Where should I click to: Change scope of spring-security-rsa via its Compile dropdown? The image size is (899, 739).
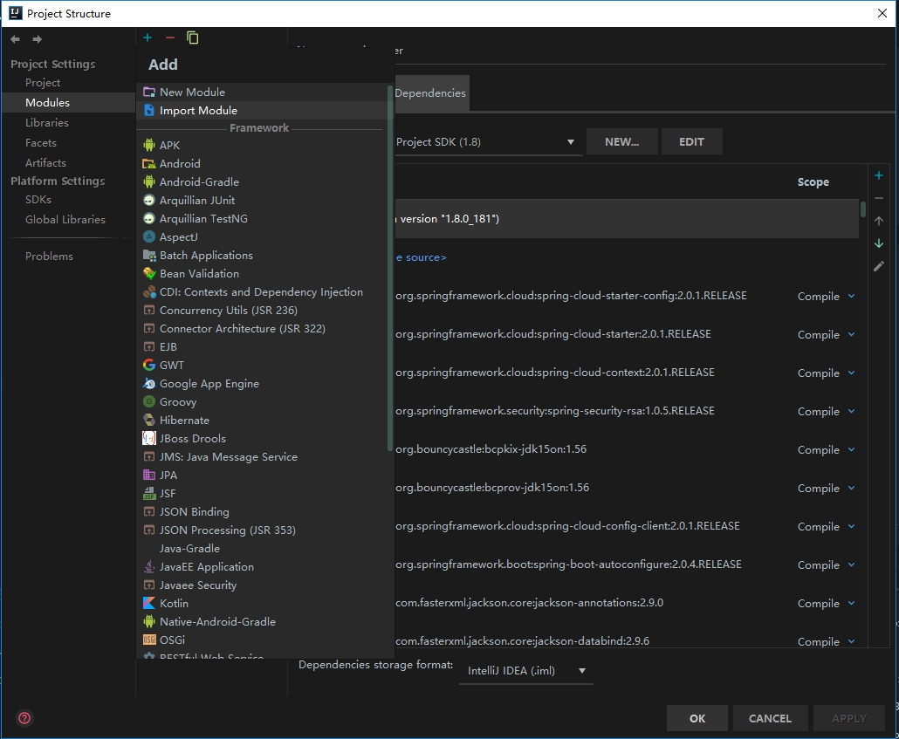[x=826, y=411]
